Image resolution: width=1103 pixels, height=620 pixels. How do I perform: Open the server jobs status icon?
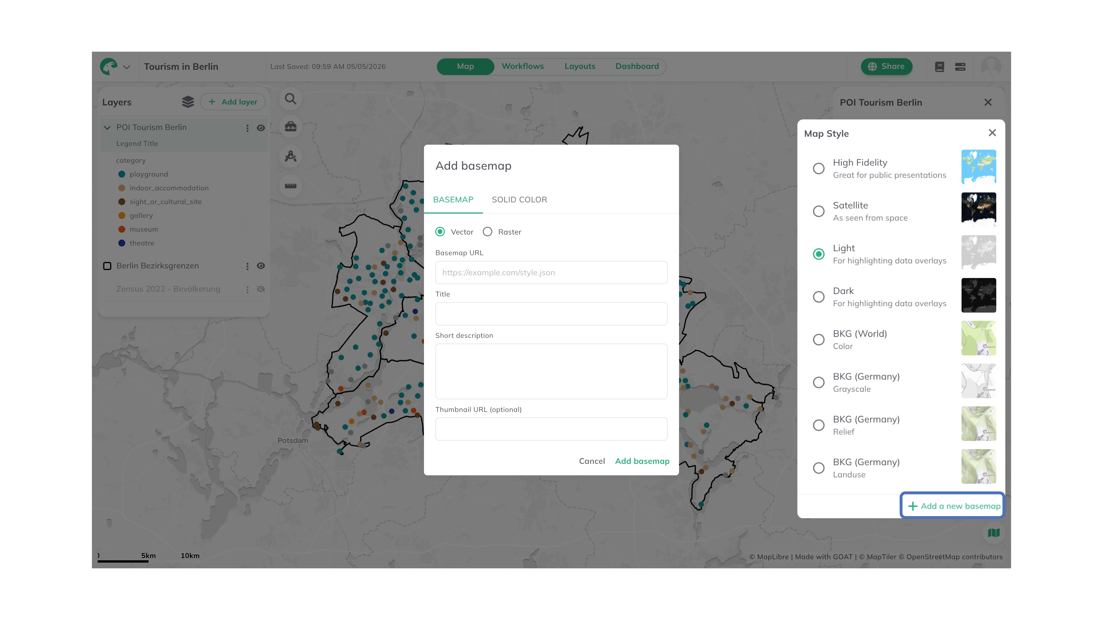(960, 67)
